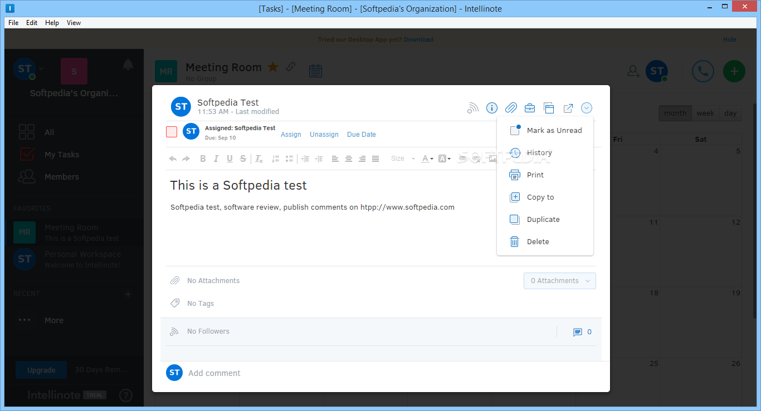
Task: Star the Meeting Room favorite icon
Action: (x=273, y=67)
